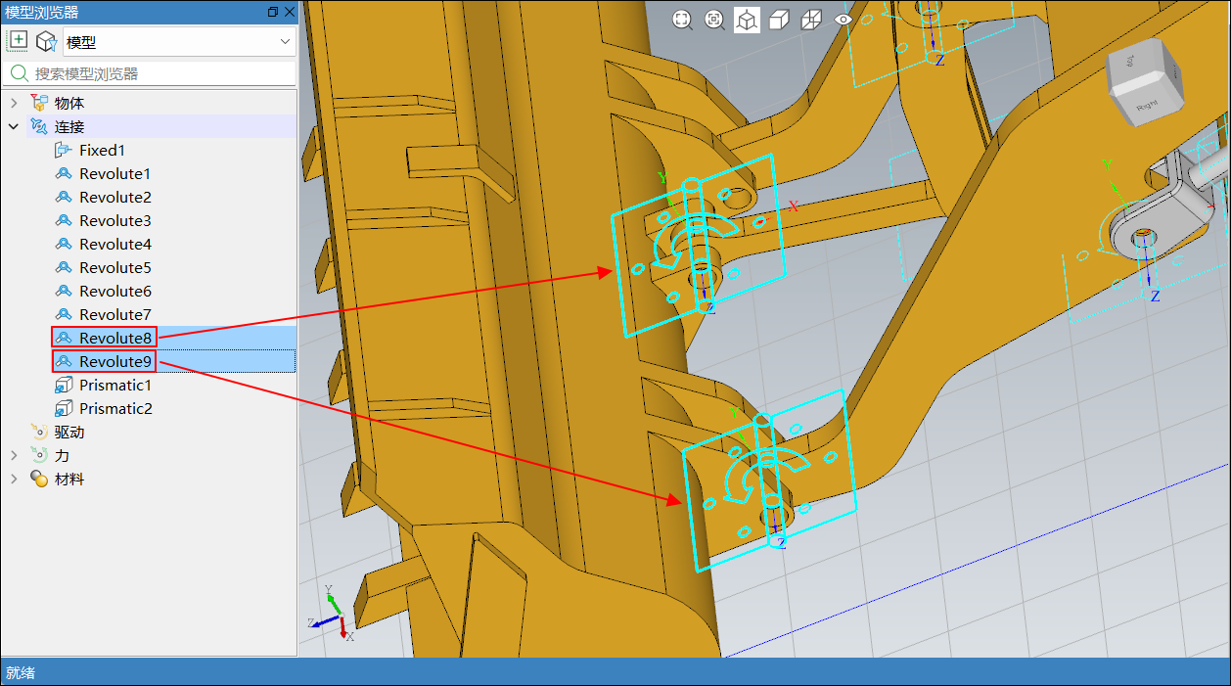
Task: Close the model browser panel
Action: pyautogui.click(x=289, y=12)
